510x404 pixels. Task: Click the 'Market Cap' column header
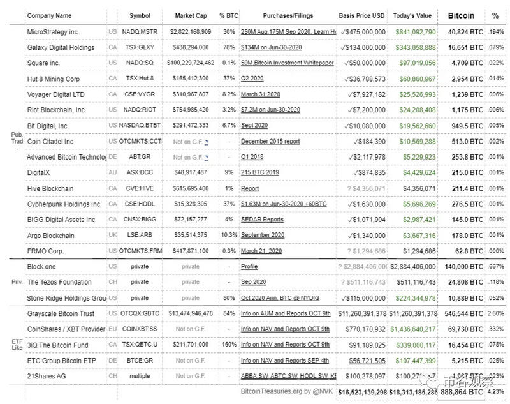pos(191,15)
